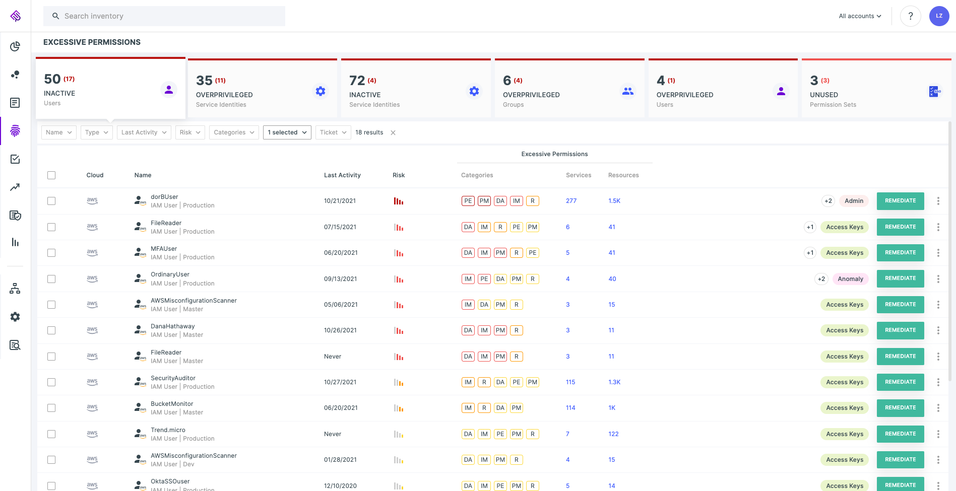
Task: Open the three-dots graph sidebar icon
Action: point(15,75)
